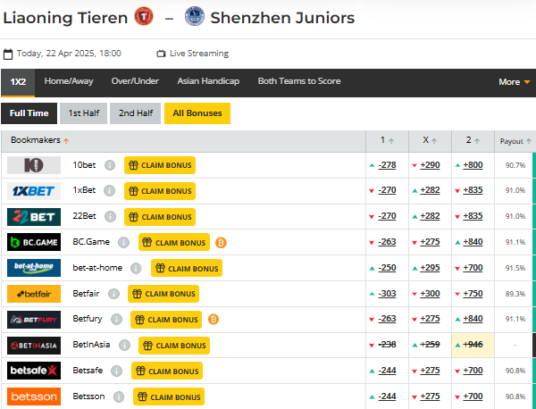Select the 2nd Half filter
Screen dimensions: 536x409
(136, 113)
